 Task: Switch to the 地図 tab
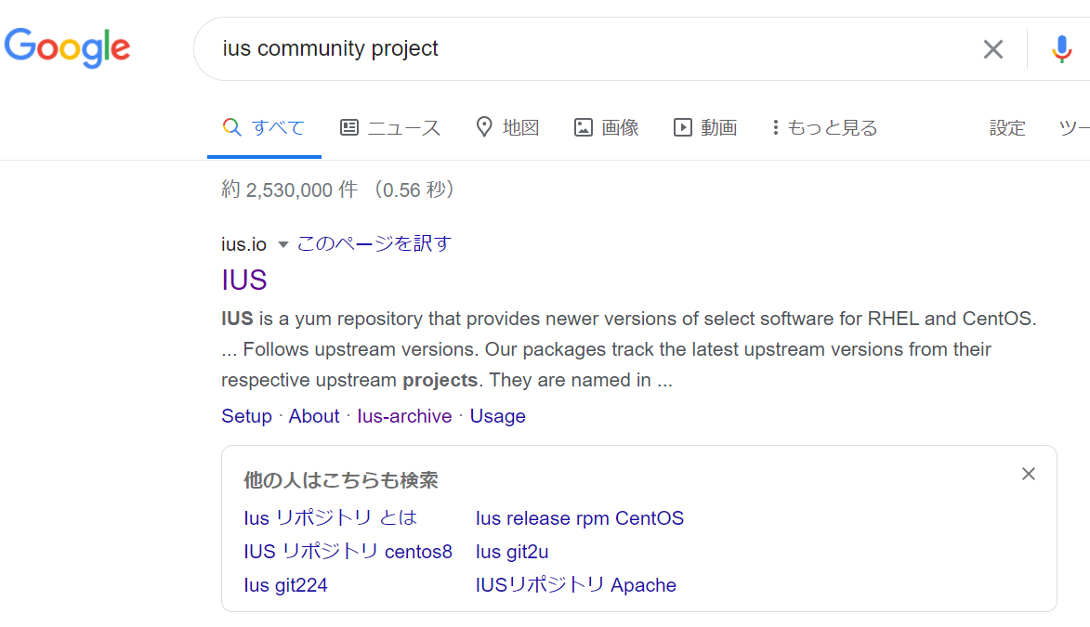click(508, 128)
